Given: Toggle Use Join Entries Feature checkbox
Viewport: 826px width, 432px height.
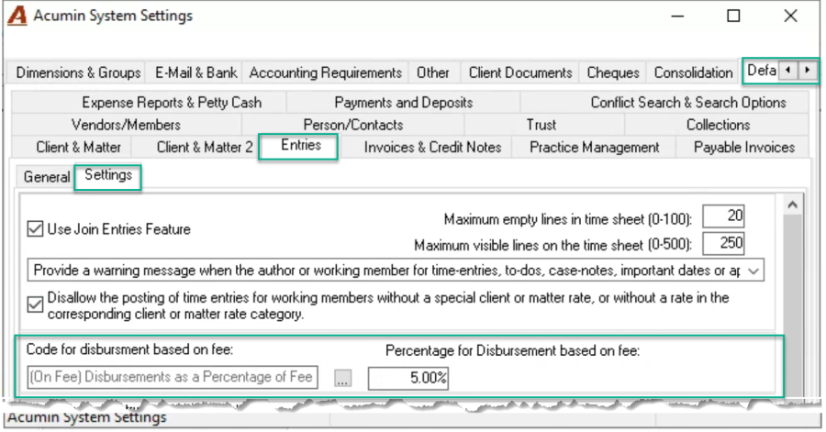Looking at the screenshot, I should 35,229.
